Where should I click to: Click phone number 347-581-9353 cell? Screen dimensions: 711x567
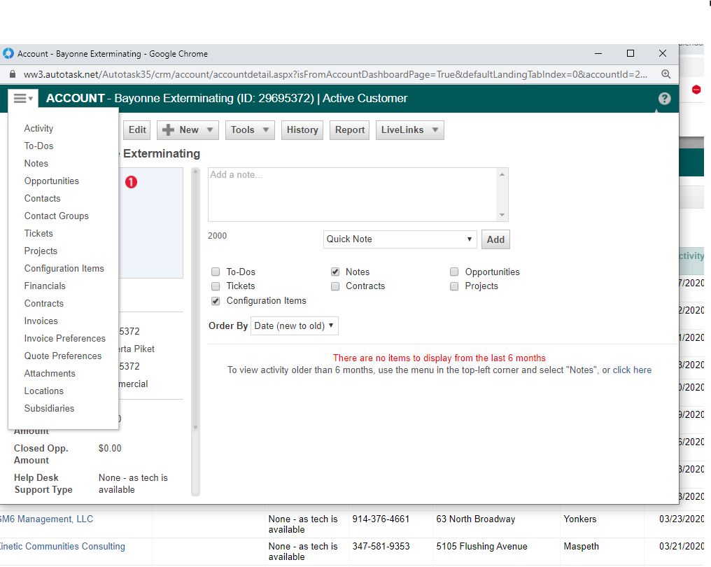pos(381,546)
